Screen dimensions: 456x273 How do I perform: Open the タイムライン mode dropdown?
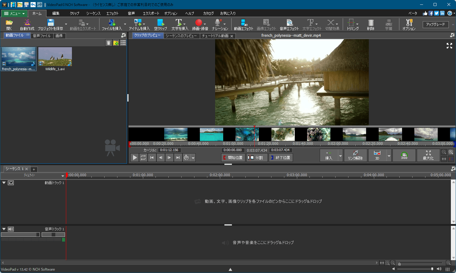coord(63,176)
